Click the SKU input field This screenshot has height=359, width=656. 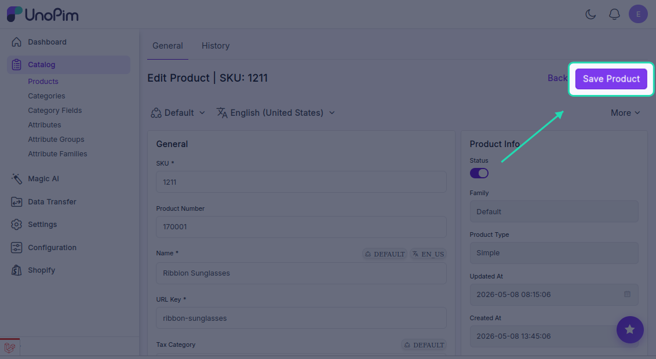coord(301,182)
